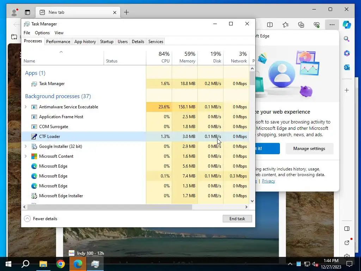
Task: Click the Edge profile avatar icon
Action: tap(14, 12)
